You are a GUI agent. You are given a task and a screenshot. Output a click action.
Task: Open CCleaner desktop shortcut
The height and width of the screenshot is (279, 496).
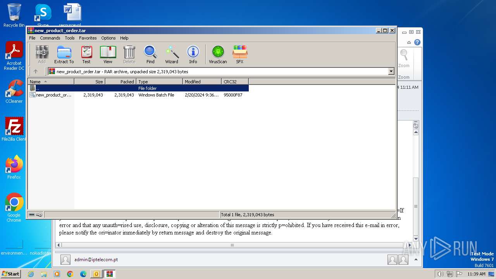tap(14, 91)
